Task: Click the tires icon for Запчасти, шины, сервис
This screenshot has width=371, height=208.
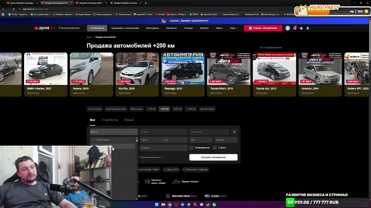Action: (147, 182)
